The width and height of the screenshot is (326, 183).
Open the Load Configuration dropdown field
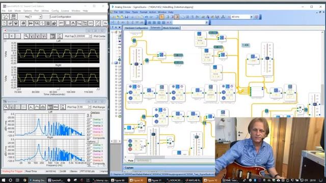pos(78,17)
